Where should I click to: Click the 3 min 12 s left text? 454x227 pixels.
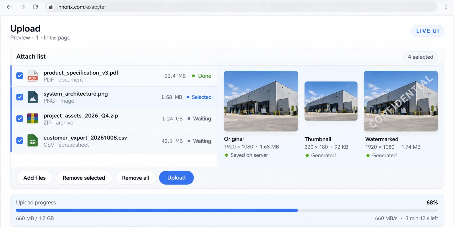tap(421, 218)
